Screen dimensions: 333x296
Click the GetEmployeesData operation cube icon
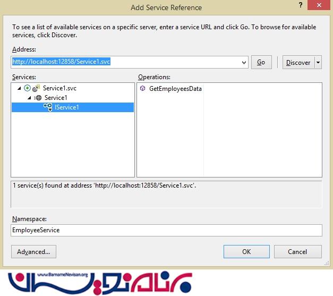click(x=143, y=88)
